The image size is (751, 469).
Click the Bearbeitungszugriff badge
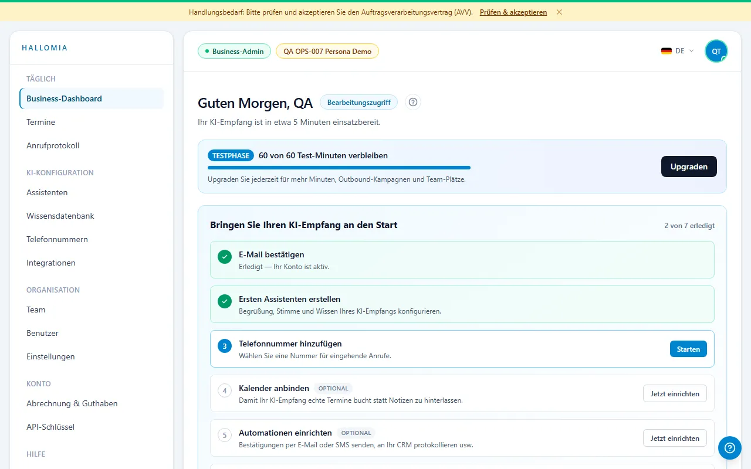[358, 102]
